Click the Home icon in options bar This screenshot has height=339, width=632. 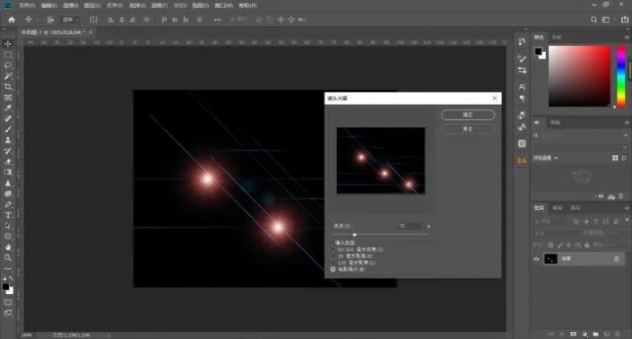click(x=12, y=20)
